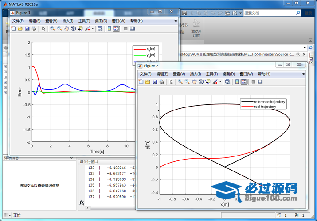Click dock arrow in Figure 2 menu bar

[x=303, y=74]
